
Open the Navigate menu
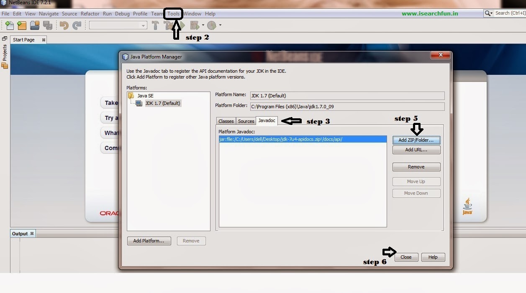[49, 14]
